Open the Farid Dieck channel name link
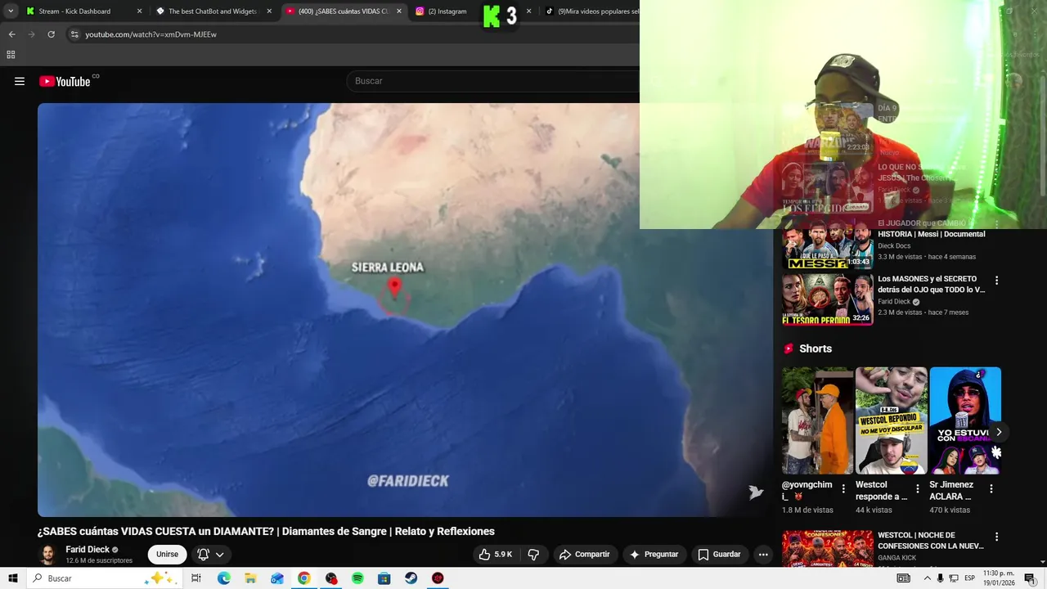1047x589 pixels. coord(88,550)
